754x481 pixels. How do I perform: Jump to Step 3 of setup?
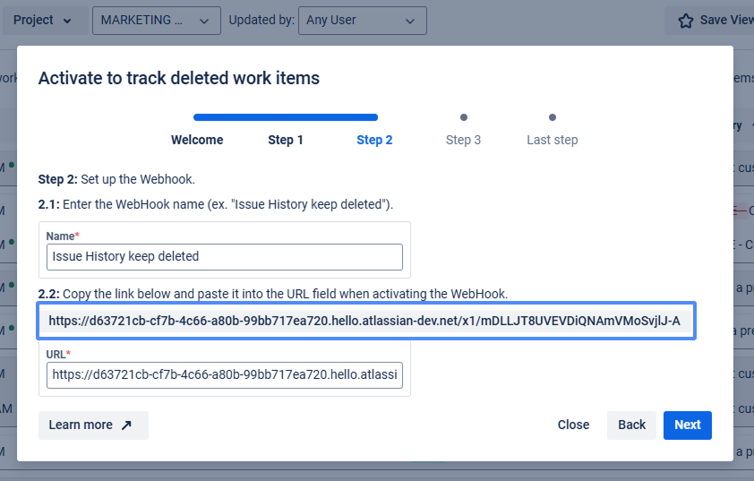(463, 140)
